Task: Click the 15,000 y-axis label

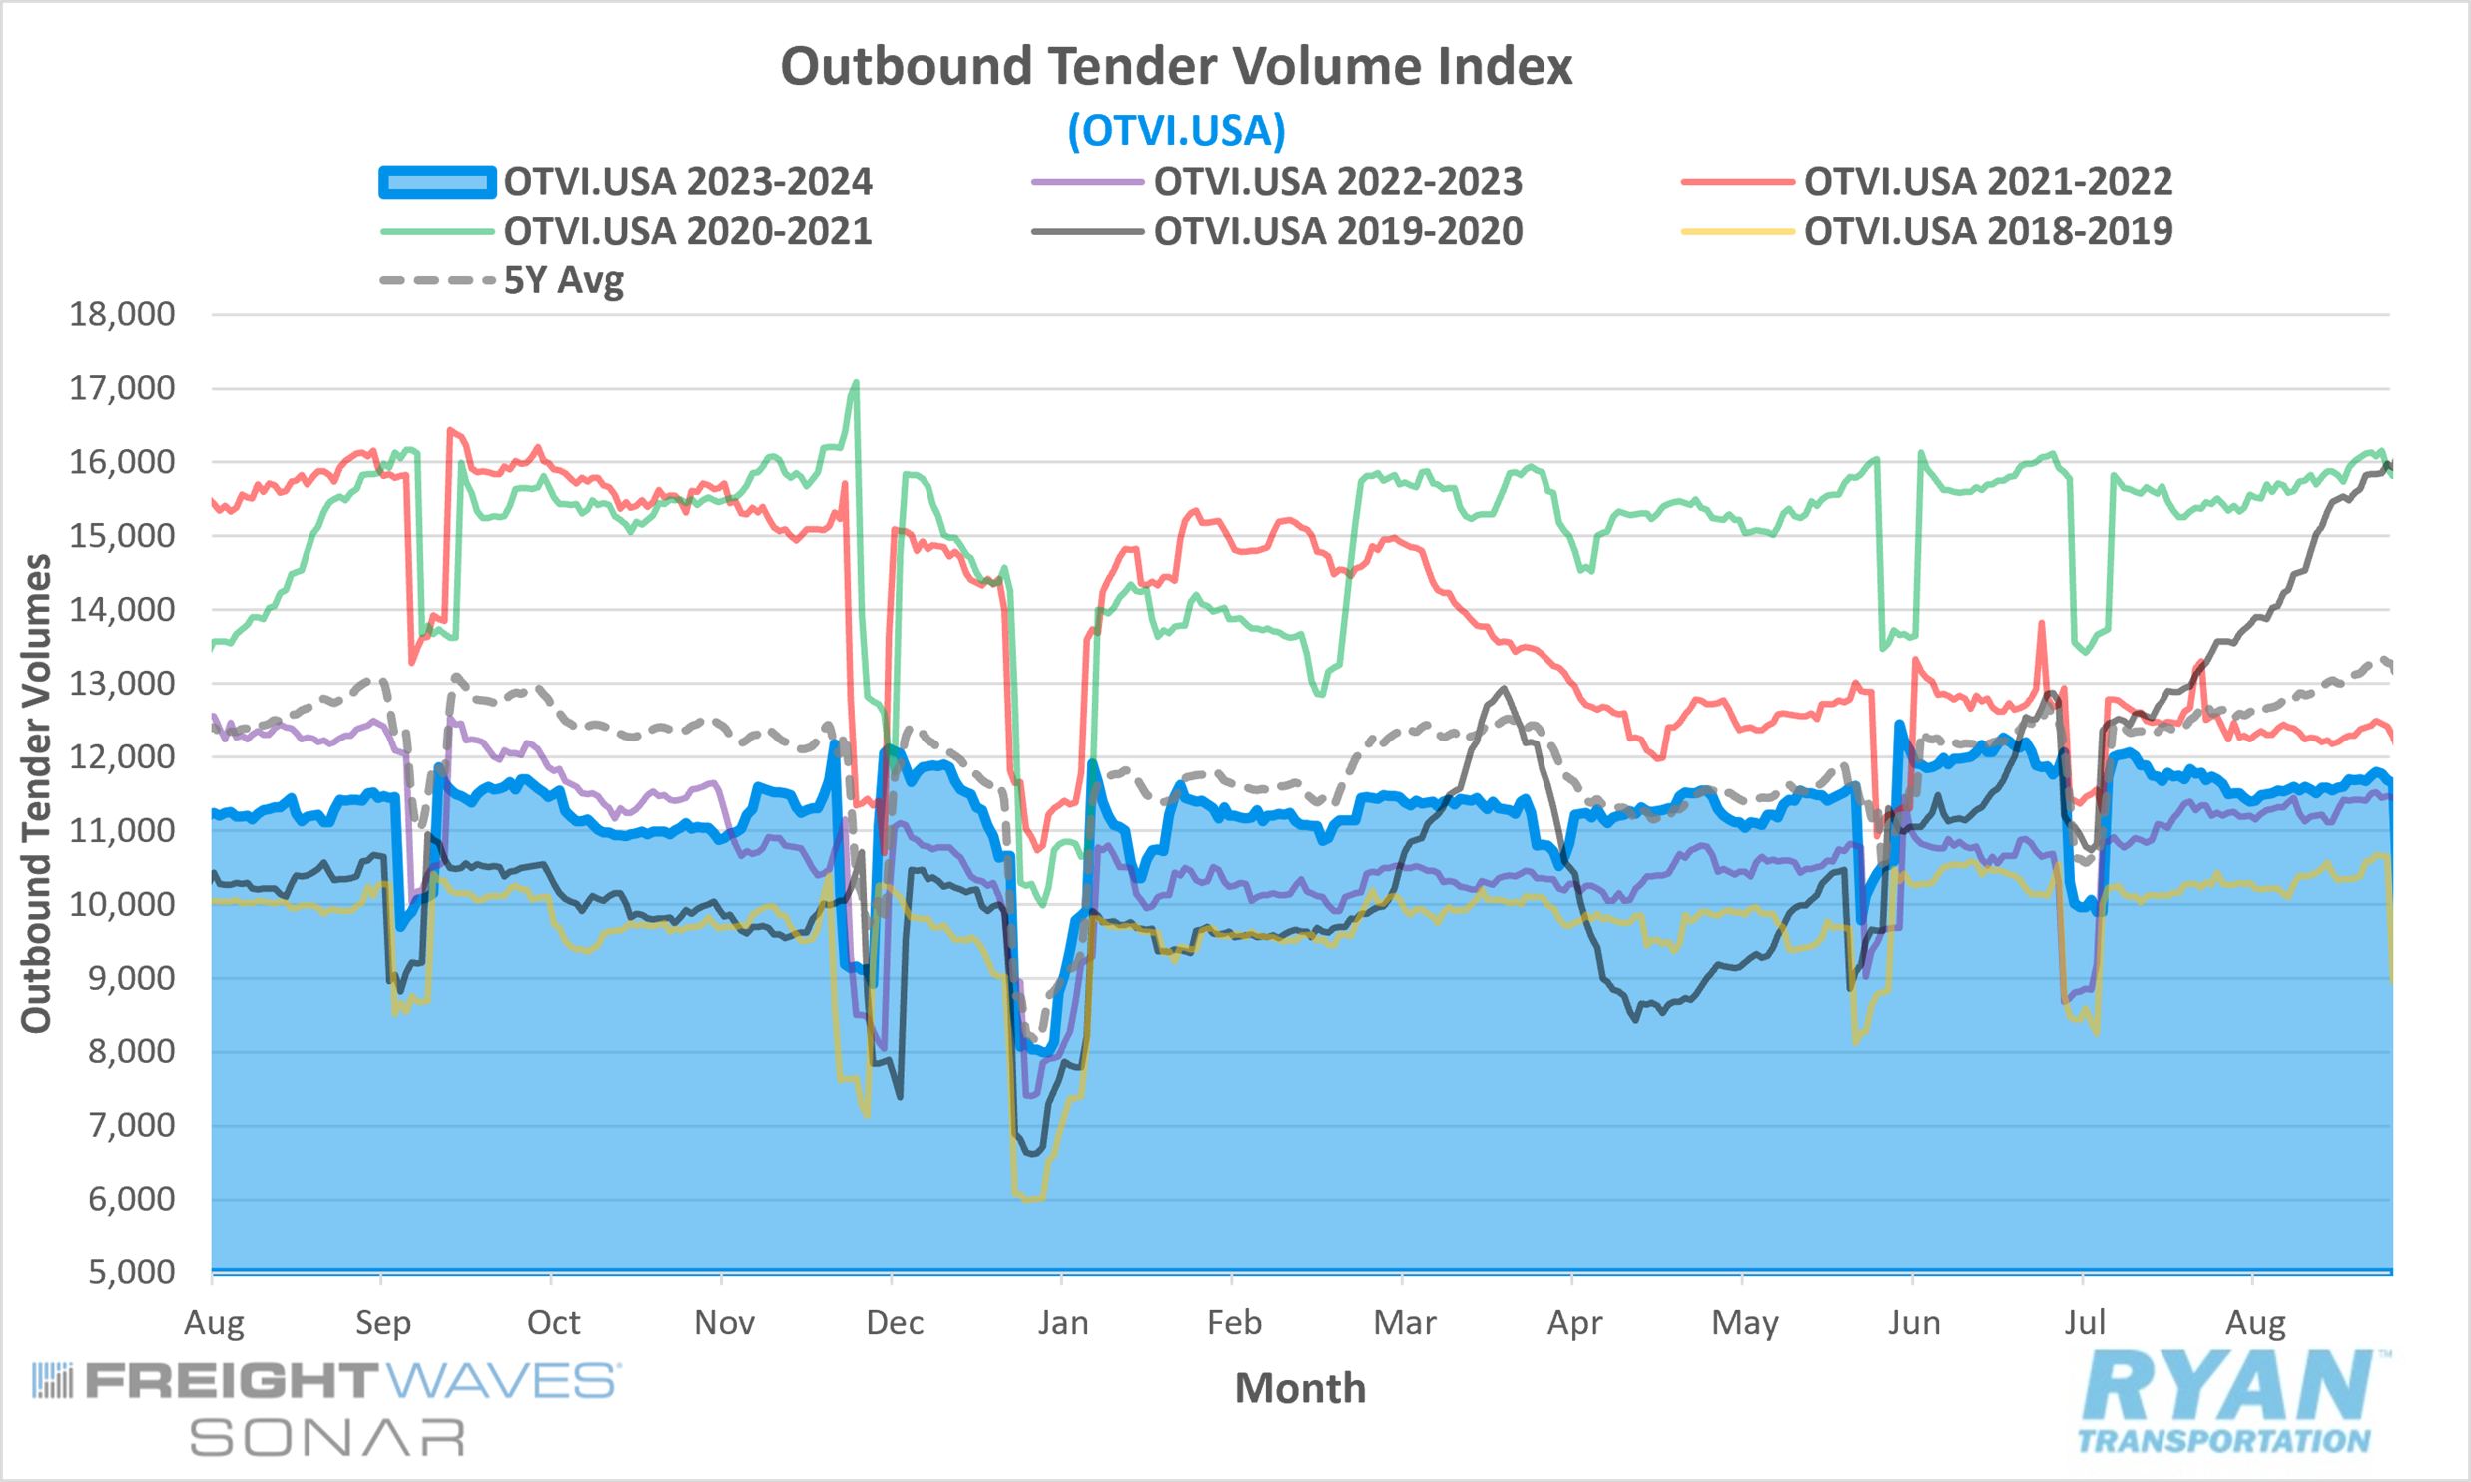Action: point(122,535)
